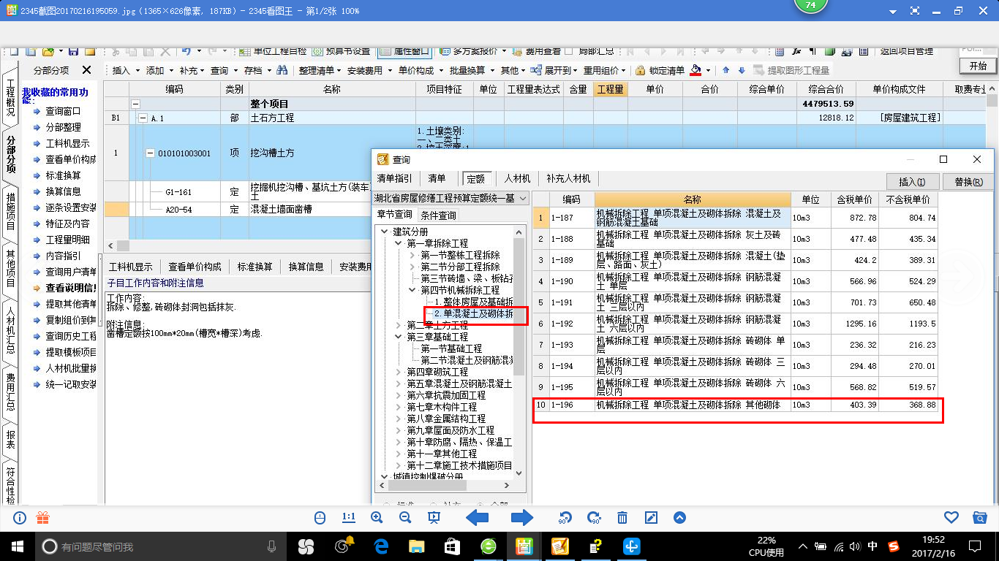
Task: Click 分部整理 in common functions list
Action: 63,127
